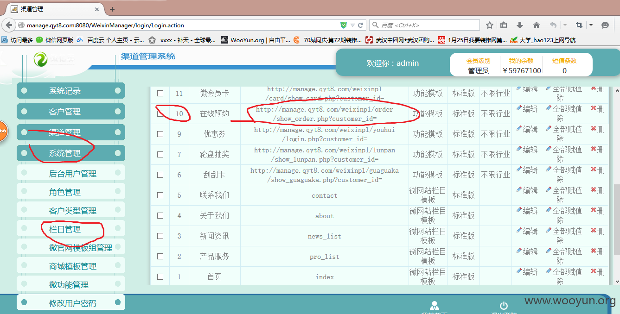Click the address bar URL field
This screenshot has height=314, width=620.
click(x=181, y=25)
